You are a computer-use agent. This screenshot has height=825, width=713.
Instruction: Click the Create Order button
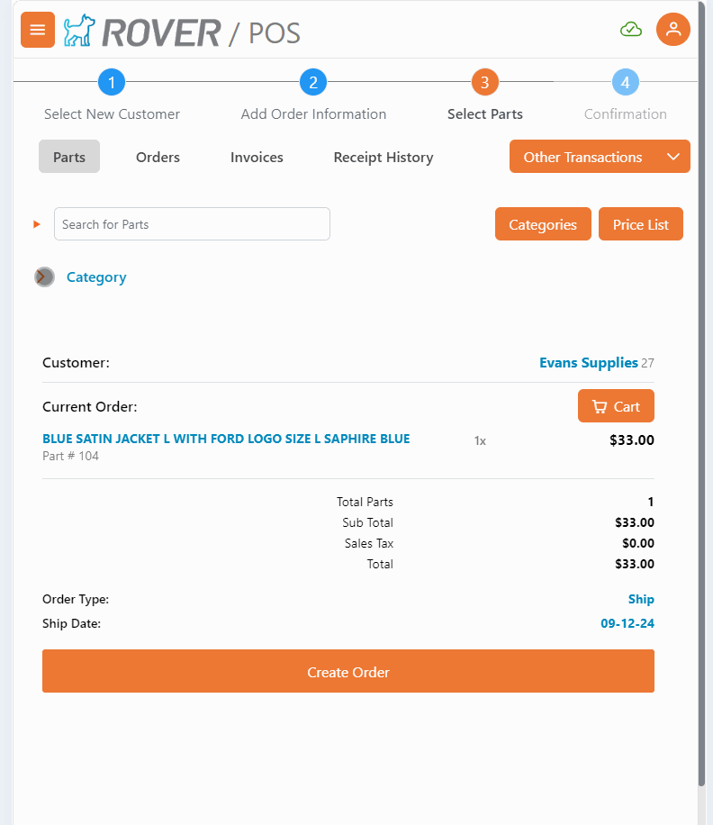pos(348,672)
